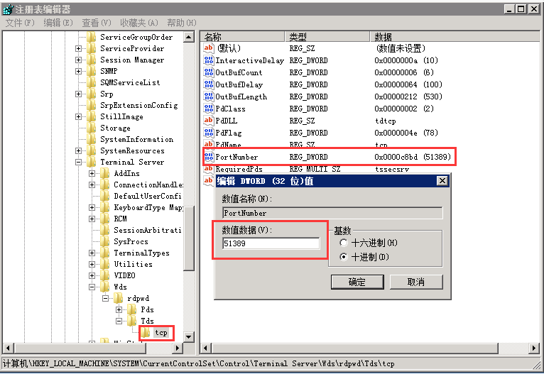Click the tcp folder icon in tree
Image resolution: width=544 pixels, height=374 pixels.
click(x=146, y=332)
